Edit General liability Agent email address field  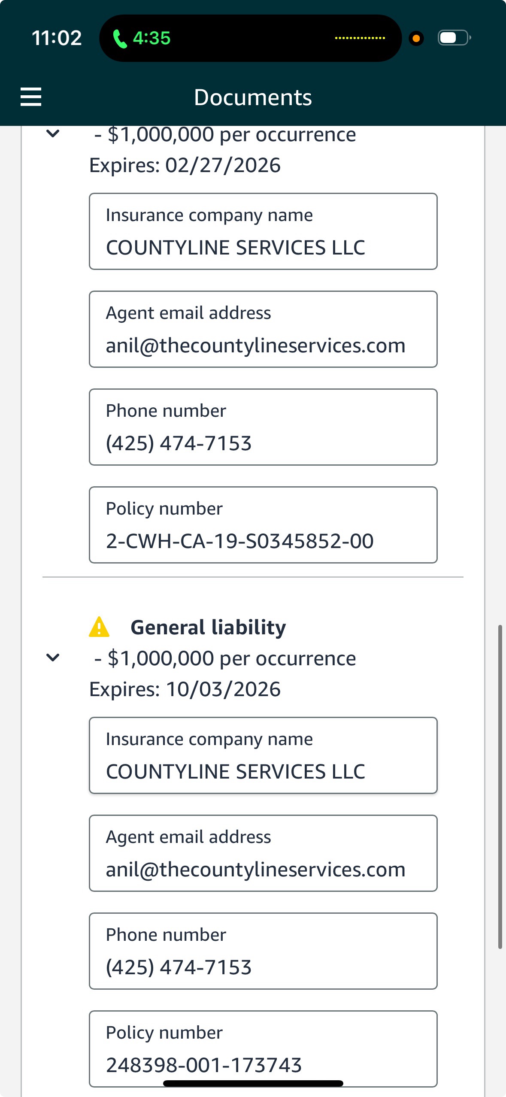263,853
